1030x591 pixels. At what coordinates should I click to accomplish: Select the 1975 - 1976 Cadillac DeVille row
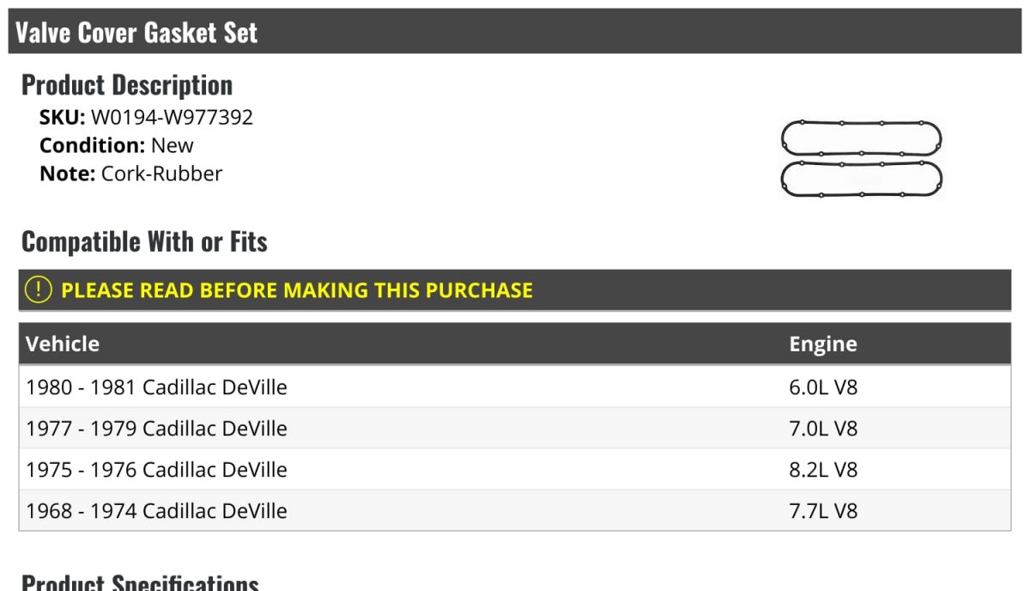(x=515, y=470)
